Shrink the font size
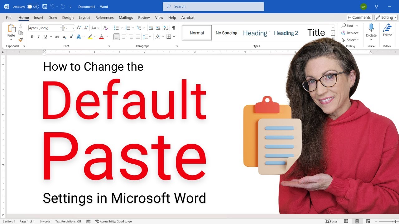 point(86,28)
